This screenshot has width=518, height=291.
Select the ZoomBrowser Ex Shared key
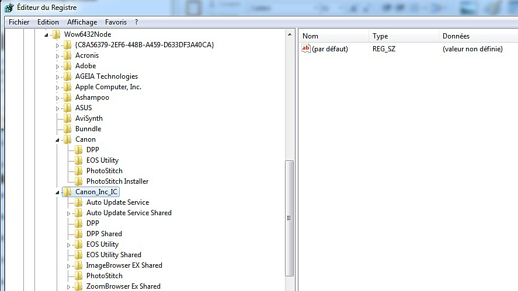123,286
